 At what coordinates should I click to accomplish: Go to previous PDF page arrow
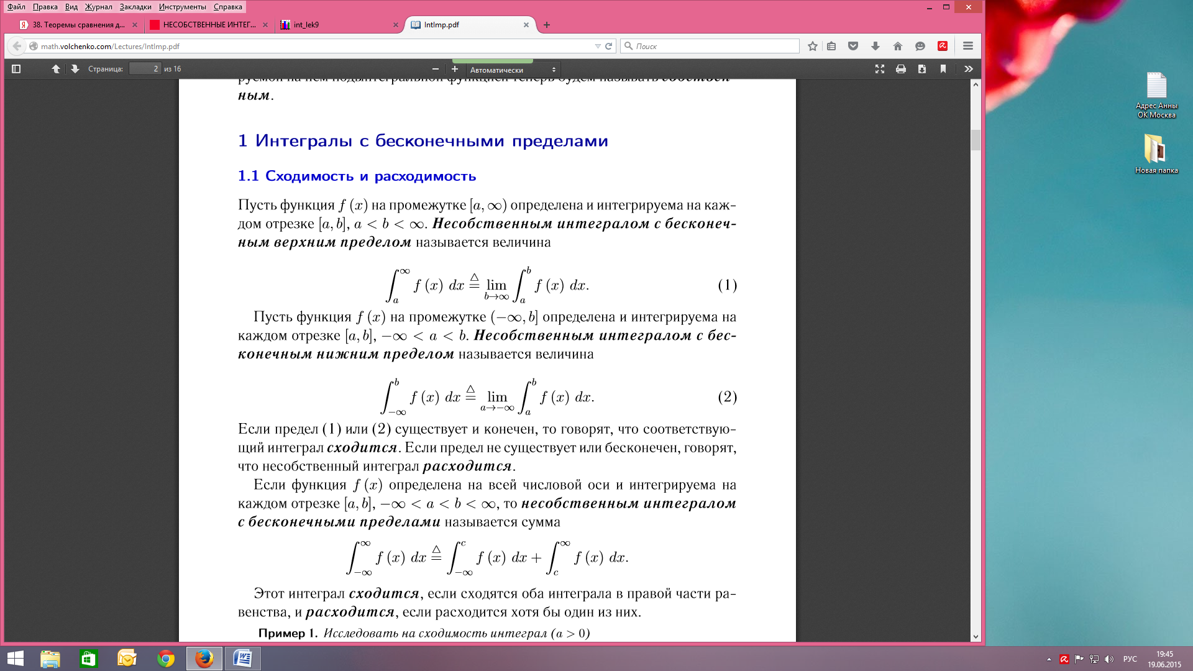coord(56,69)
